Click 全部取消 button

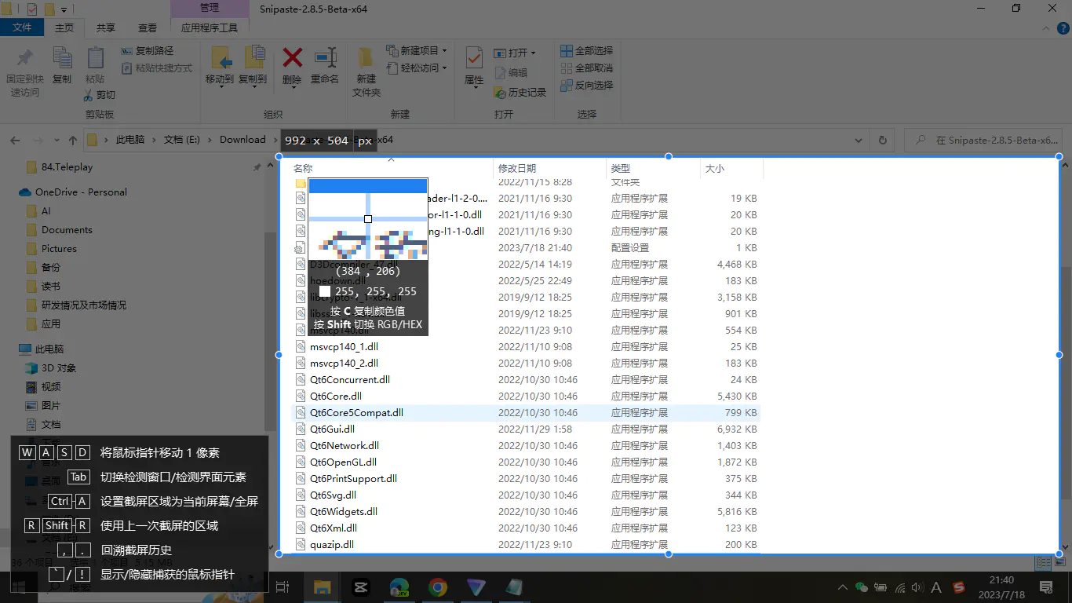587,68
